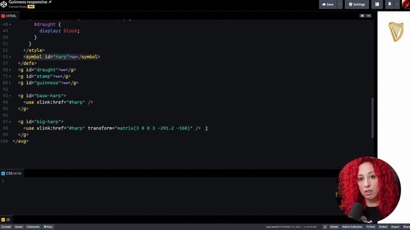Pin this pen
This screenshot has width=410, height=230.
[x=389, y=4]
